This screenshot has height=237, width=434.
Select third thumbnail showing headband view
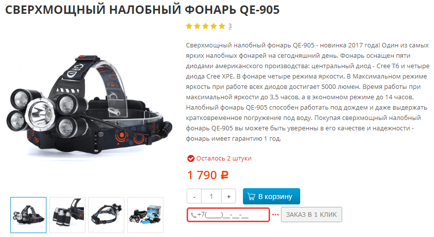pyautogui.click(x=106, y=215)
